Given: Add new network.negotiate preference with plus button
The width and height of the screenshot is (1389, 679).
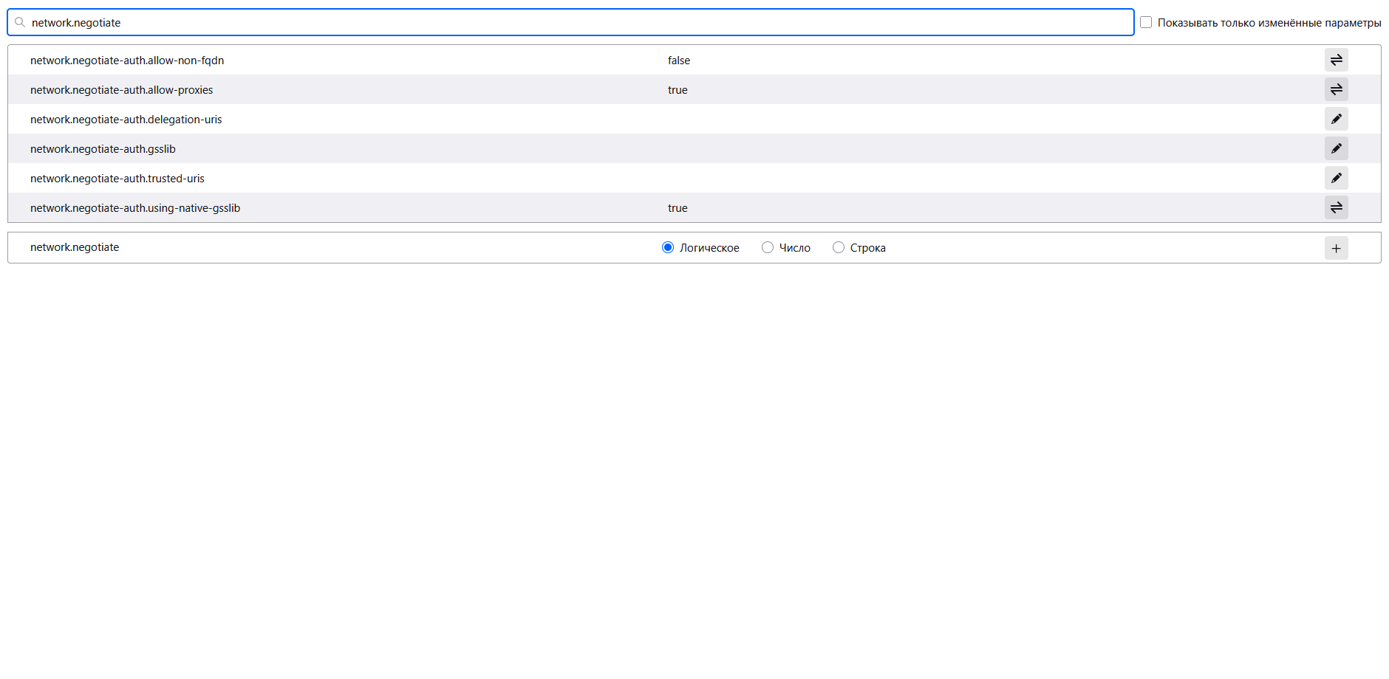Looking at the screenshot, I should click(1336, 248).
